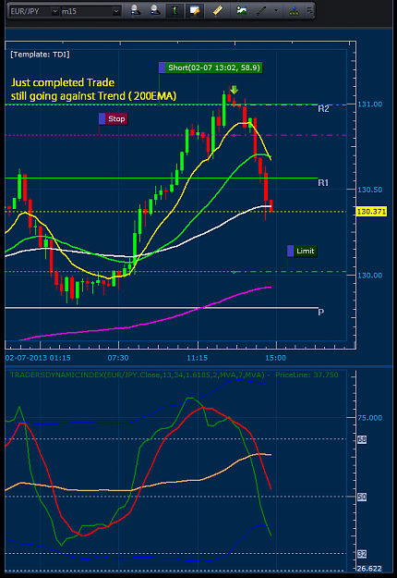Click the 50 indicator level label

point(362,497)
